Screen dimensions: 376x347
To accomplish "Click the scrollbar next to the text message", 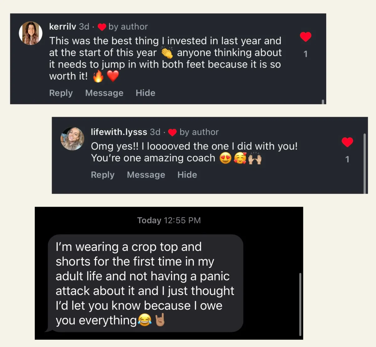I will [300, 304].
